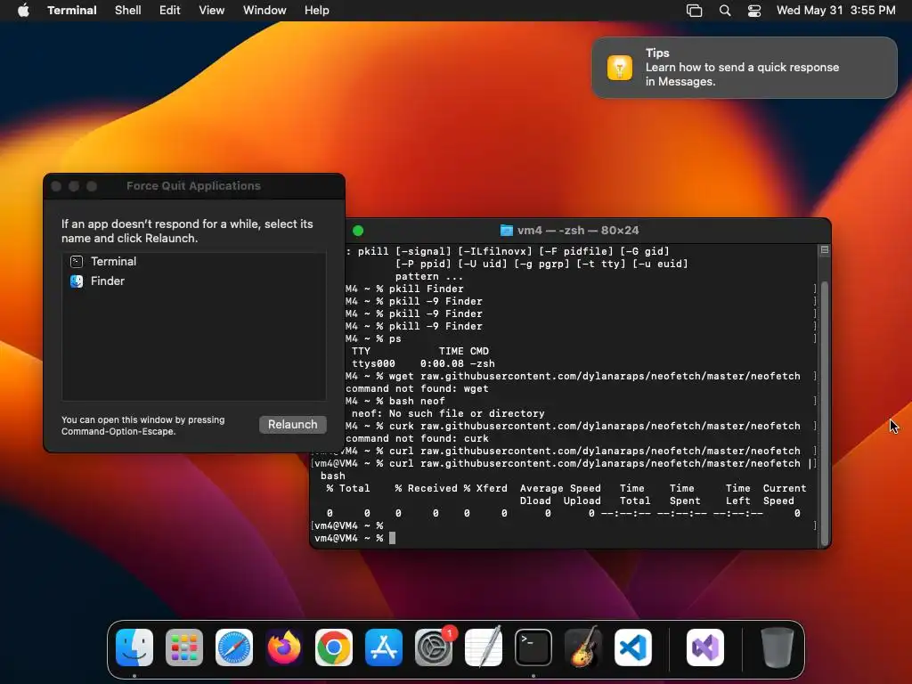Click the Tips lightbulb notification icon
The image size is (912, 684).
620,68
